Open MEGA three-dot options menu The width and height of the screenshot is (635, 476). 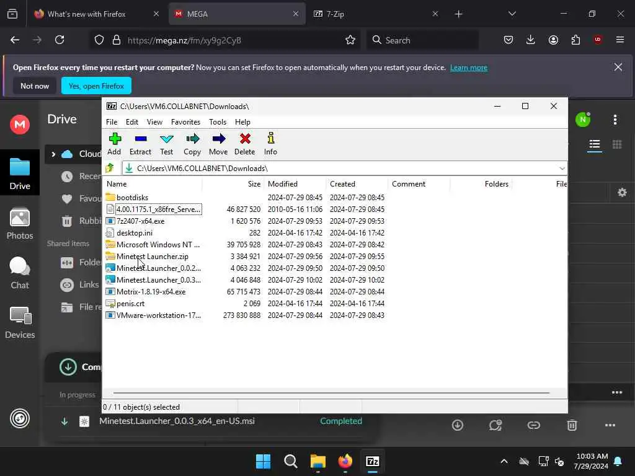point(615,120)
